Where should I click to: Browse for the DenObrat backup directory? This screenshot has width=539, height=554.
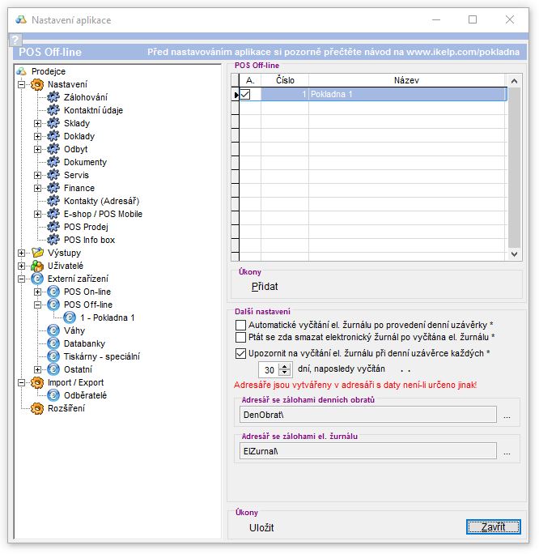pos(507,415)
